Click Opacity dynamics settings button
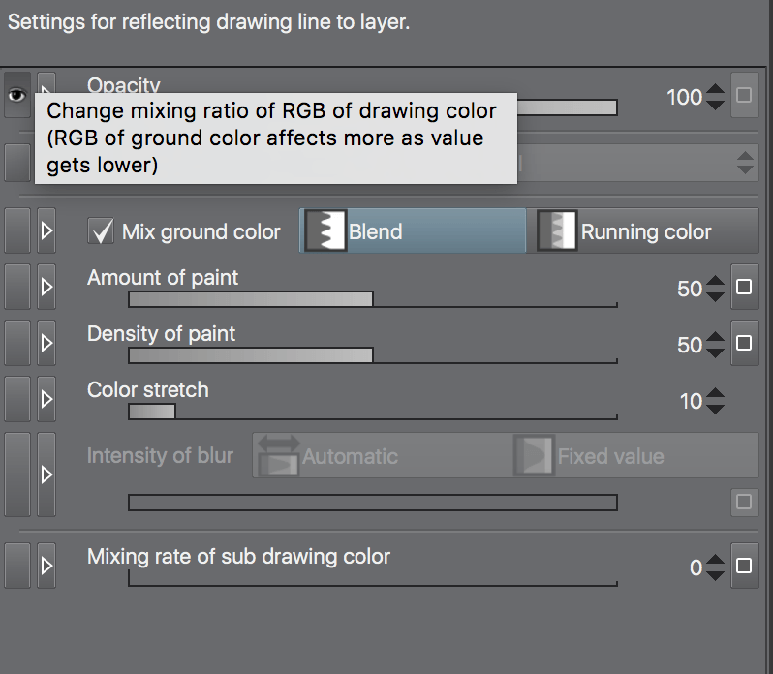 [744, 95]
